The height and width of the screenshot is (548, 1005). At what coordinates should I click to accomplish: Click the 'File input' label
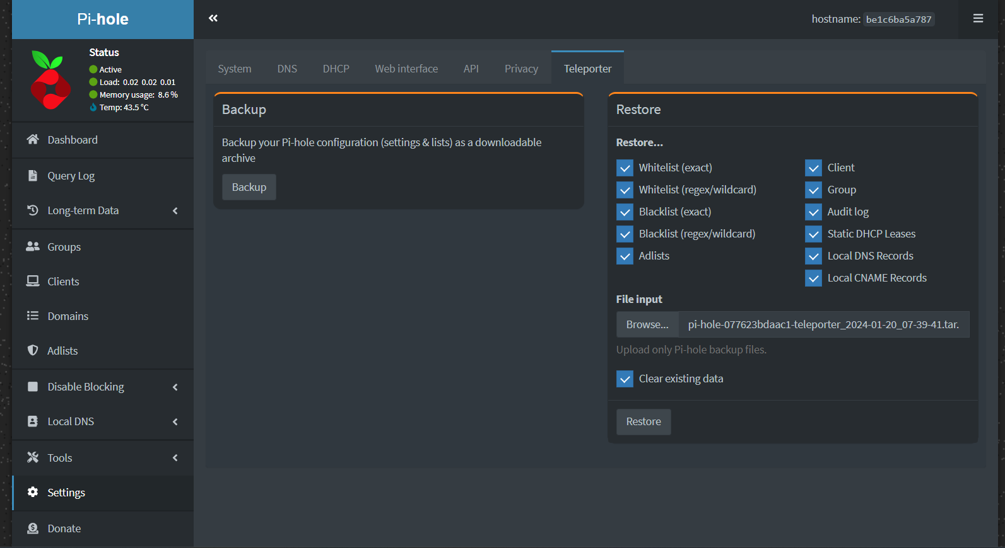[x=639, y=299]
